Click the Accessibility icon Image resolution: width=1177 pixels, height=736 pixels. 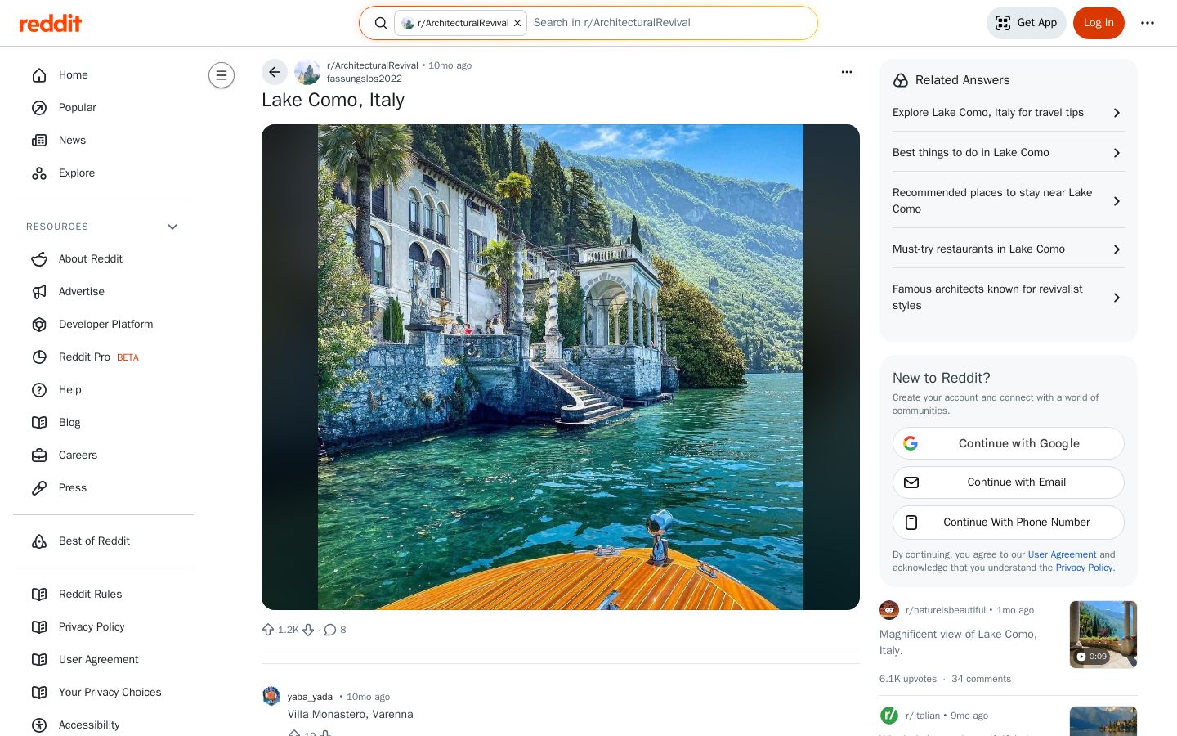coord(39,725)
